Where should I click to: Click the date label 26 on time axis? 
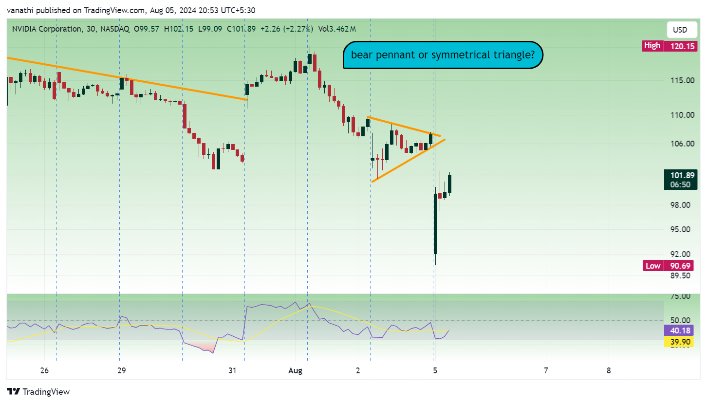44,370
